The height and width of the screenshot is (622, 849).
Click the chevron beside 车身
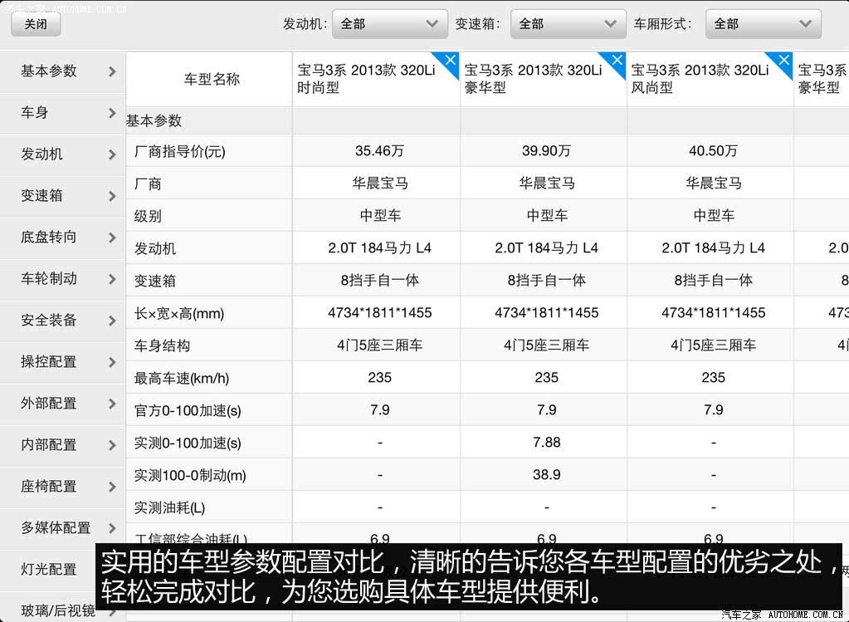112,113
